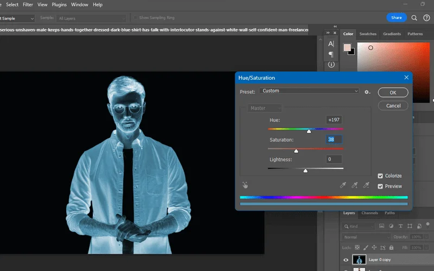Open the Window menu

79,5
